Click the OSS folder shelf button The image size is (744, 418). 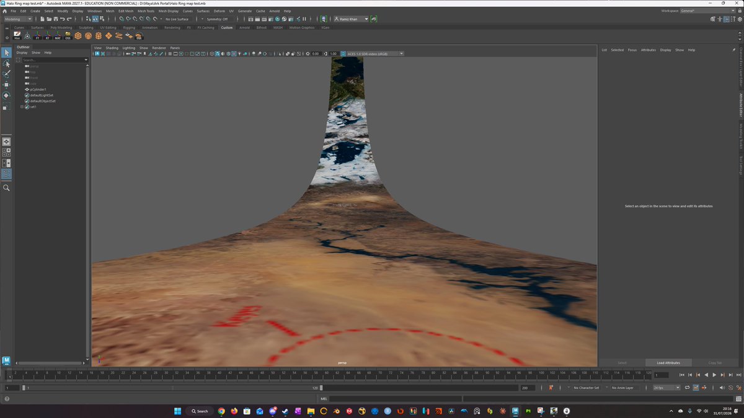(x=68, y=36)
